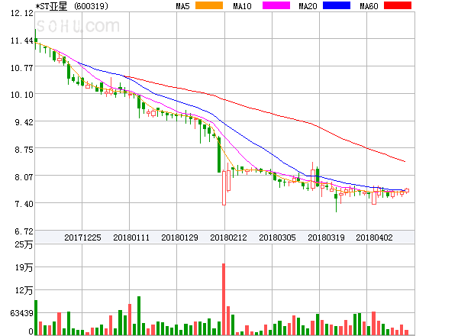This screenshot has height=336, width=458.
Task: Select the stock title *ST亚星 (600319)
Action: [x=72, y=6]
